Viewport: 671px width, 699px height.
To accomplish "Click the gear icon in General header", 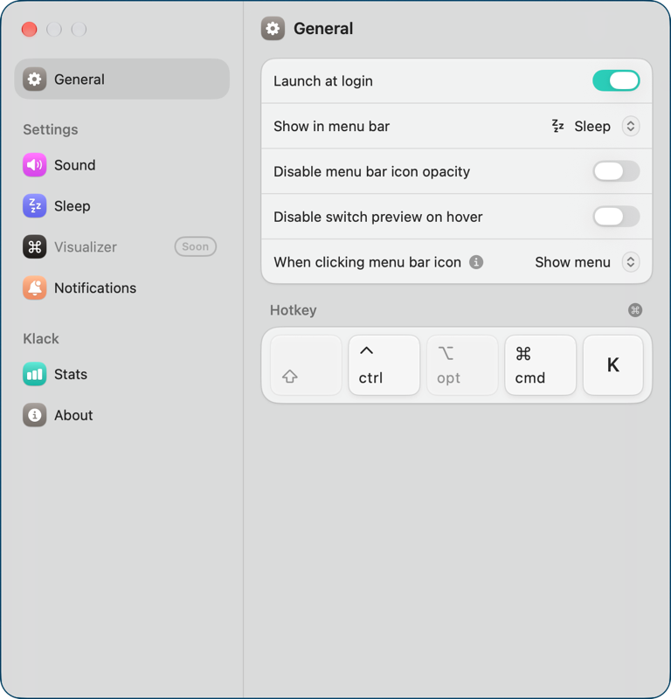I will [273, 29].
